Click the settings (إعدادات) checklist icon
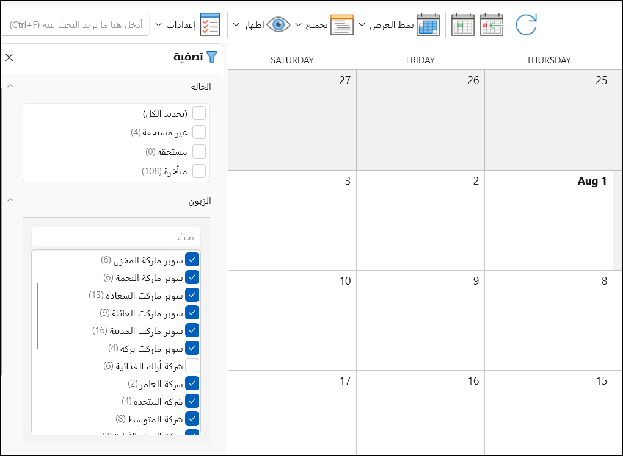The height and width of the screenshot is (456, 623). [x=210, y=25]
